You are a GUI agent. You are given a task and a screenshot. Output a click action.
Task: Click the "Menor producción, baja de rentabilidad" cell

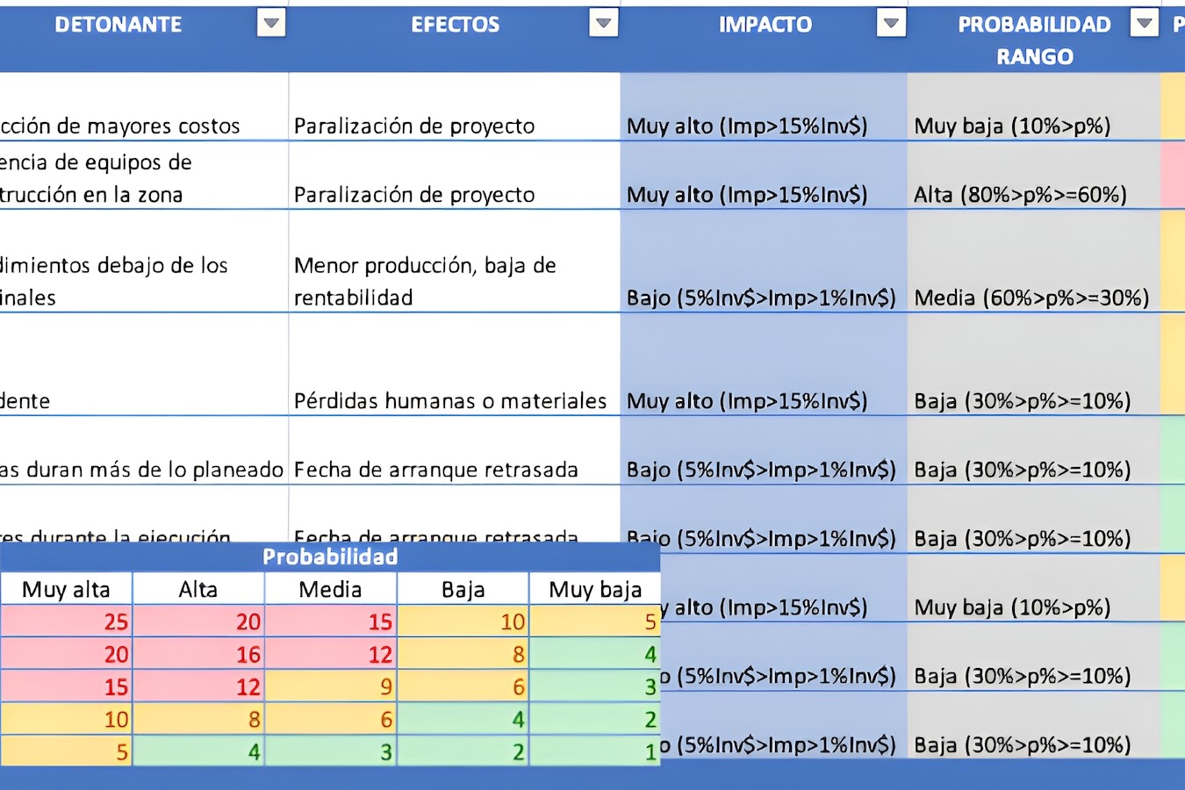tap(425, 281)
